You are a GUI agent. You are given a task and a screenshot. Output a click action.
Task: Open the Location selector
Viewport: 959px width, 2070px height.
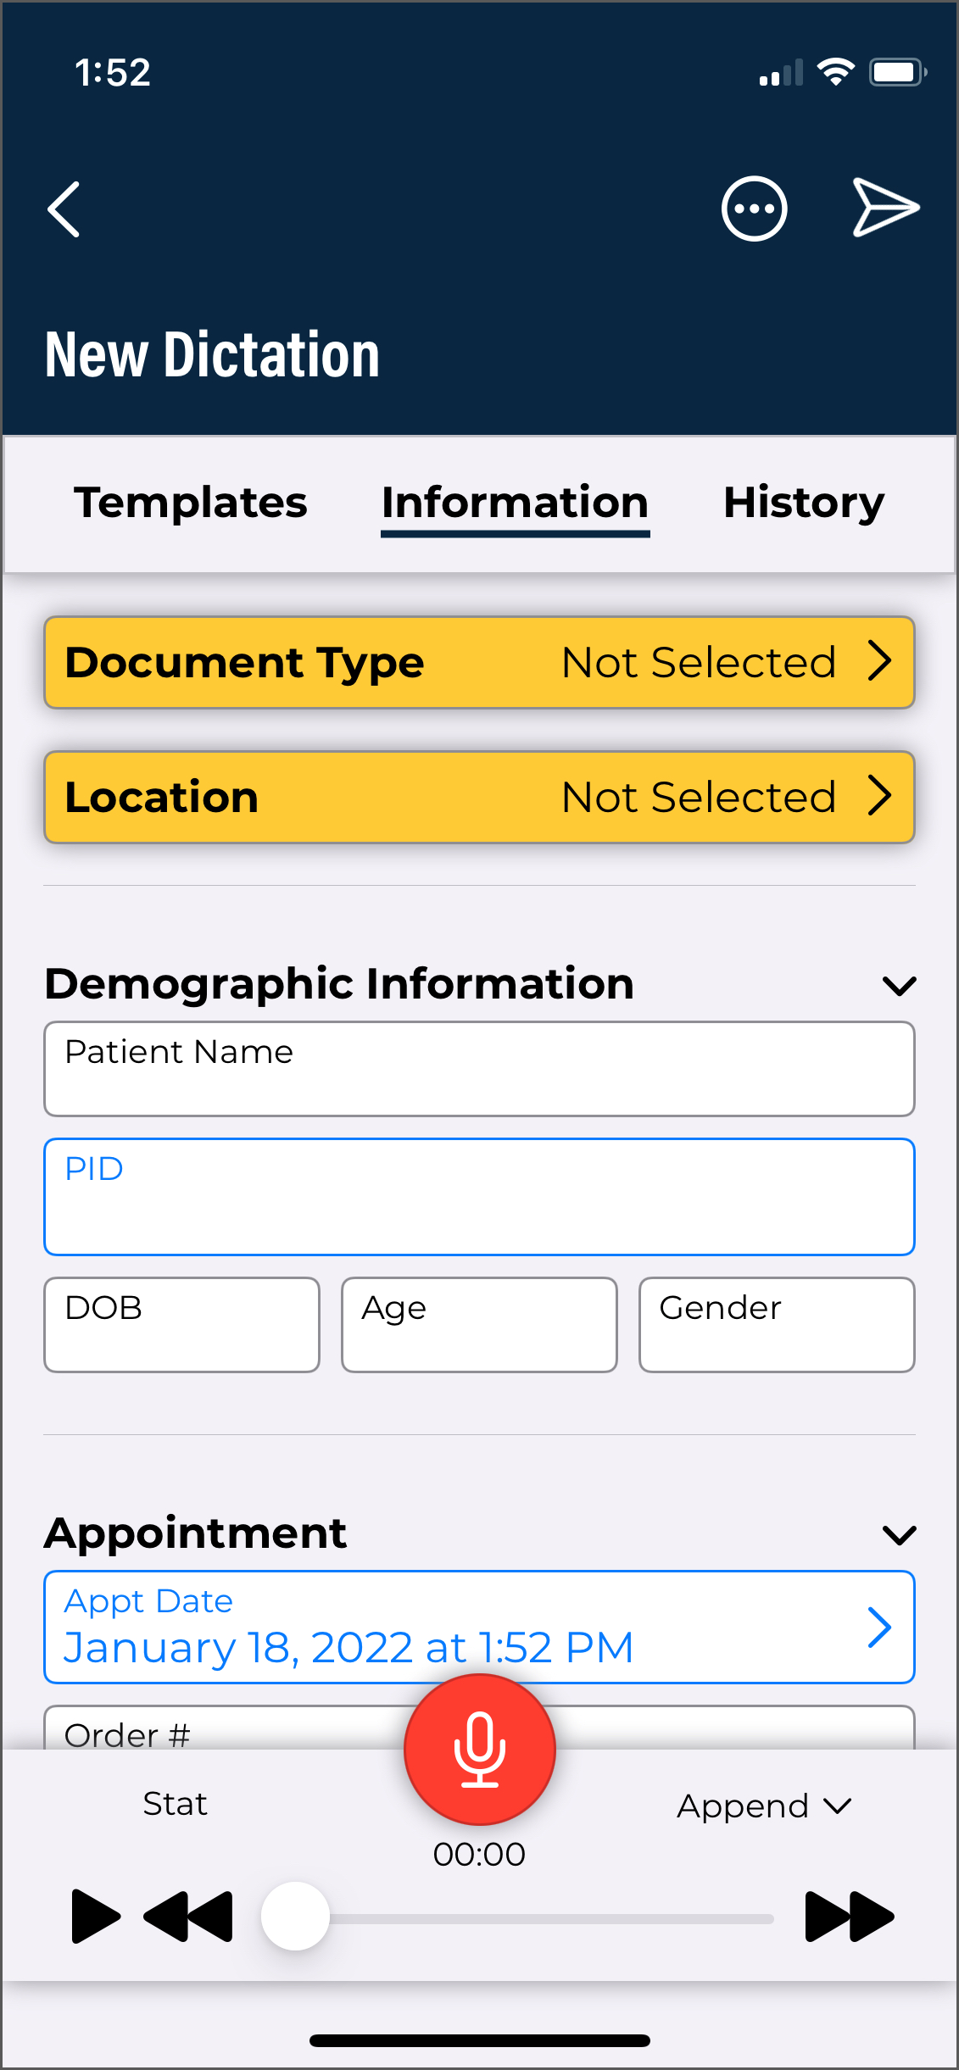(479, 797)
